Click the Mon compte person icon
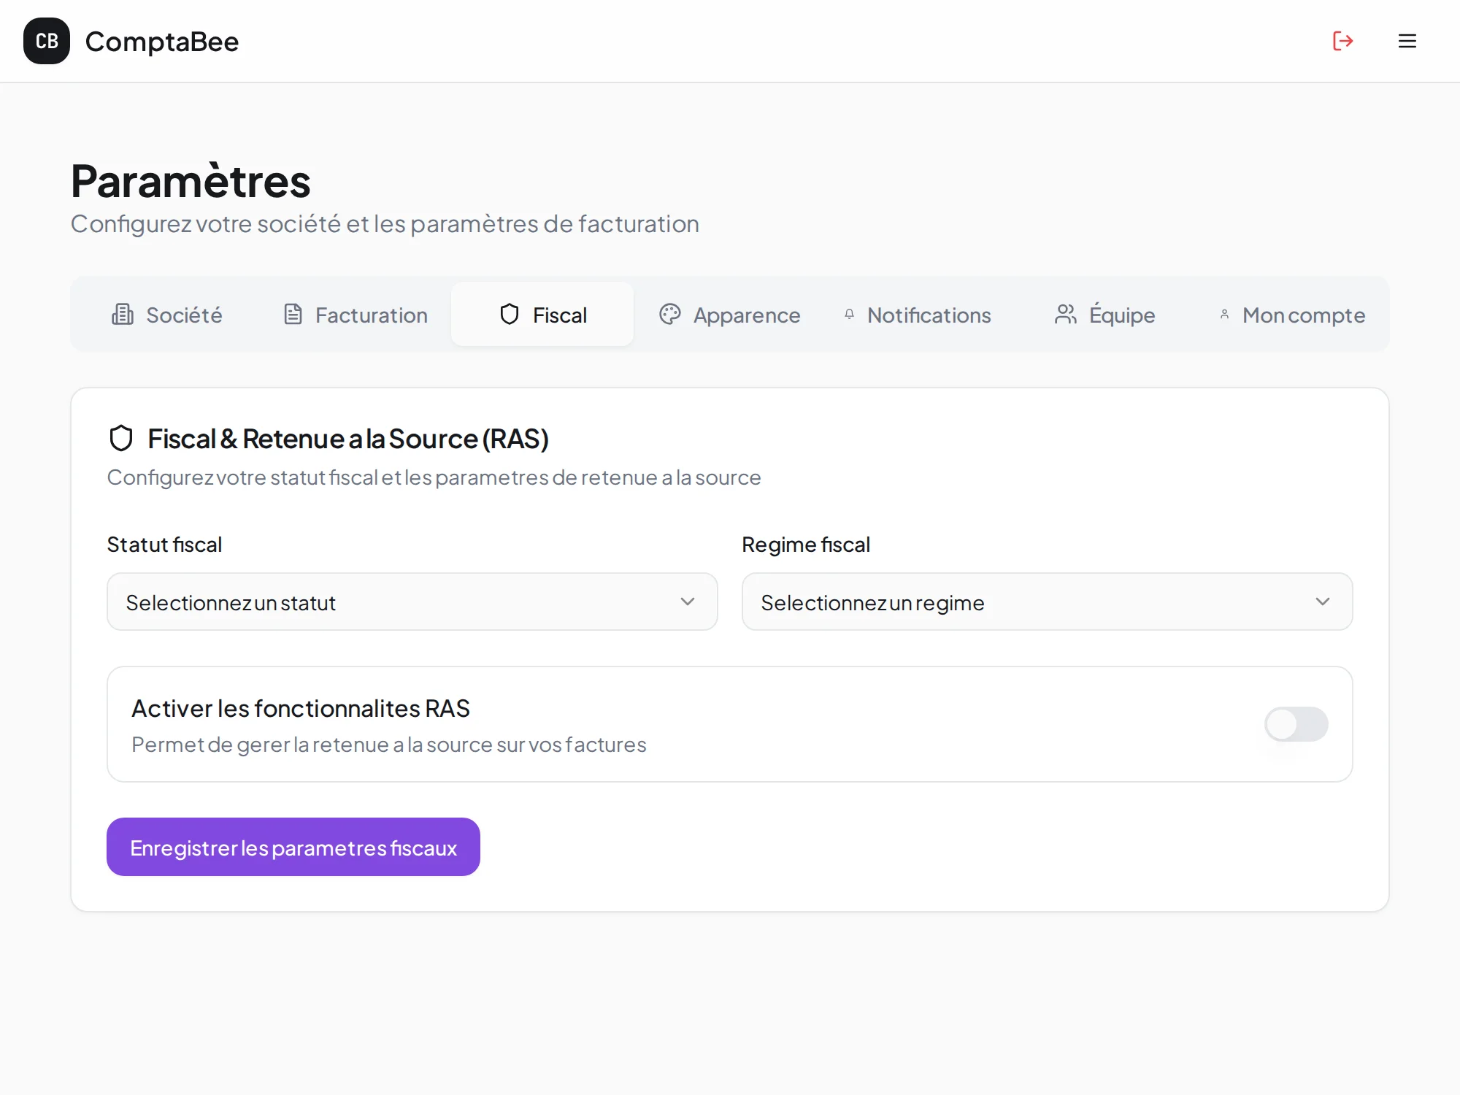Screen dimensions: 1460x1095 [1224, 315]
